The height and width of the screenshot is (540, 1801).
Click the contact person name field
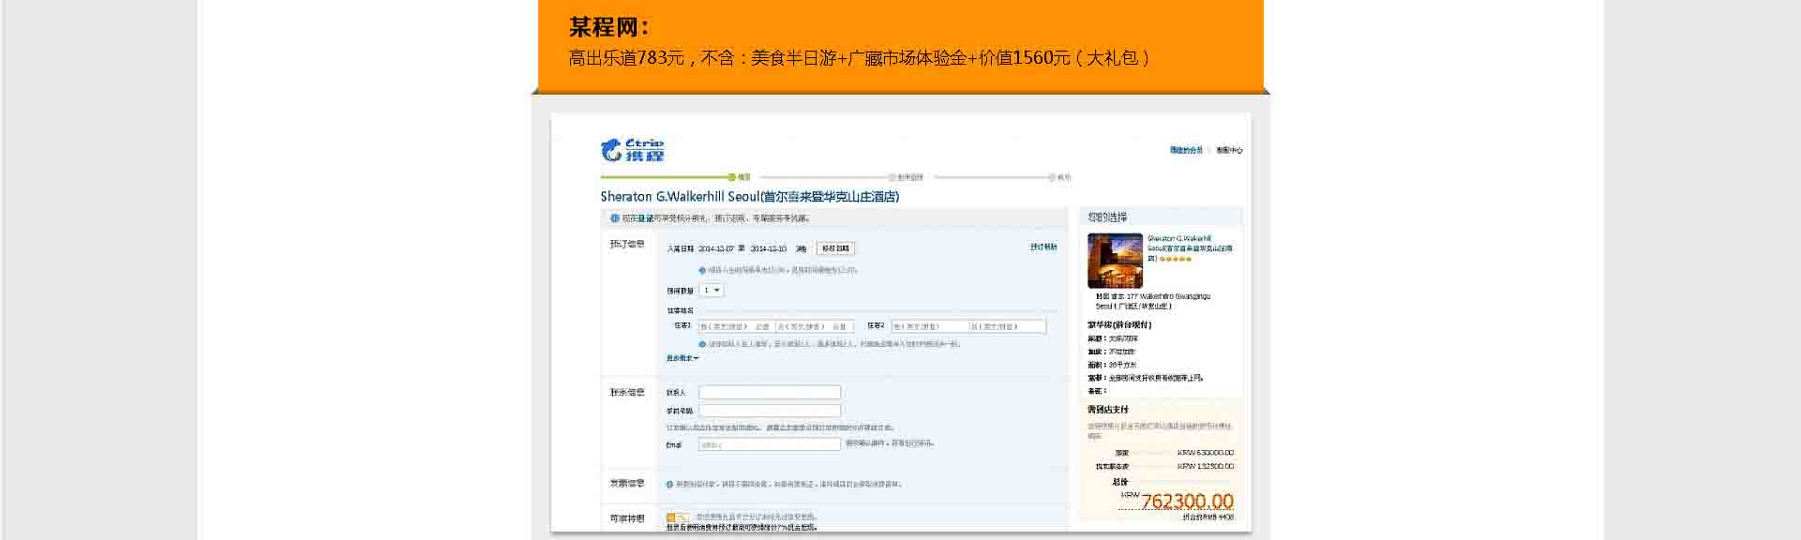pos(769,393)
